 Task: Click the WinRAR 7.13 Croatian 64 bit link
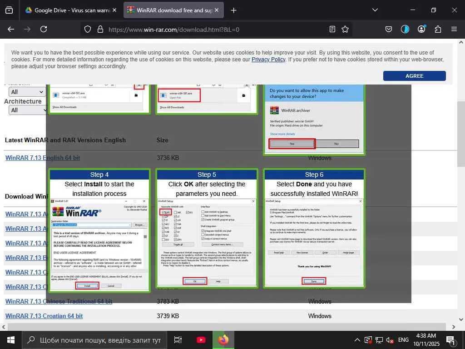click(44, 316)
